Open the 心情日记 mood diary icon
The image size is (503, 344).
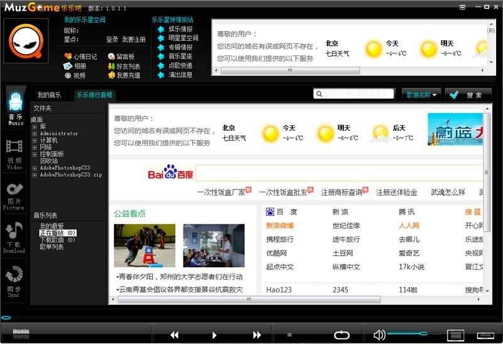coord(68,57)
